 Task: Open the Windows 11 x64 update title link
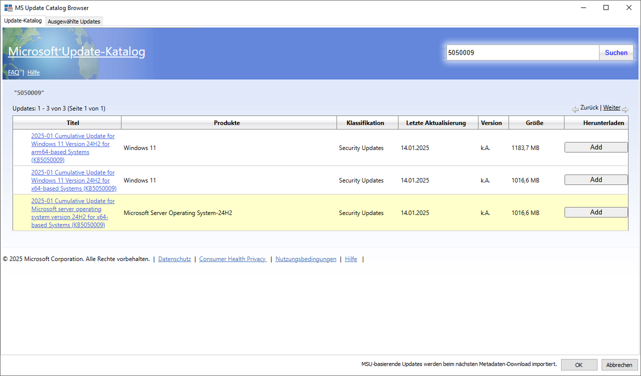point(73,180)
